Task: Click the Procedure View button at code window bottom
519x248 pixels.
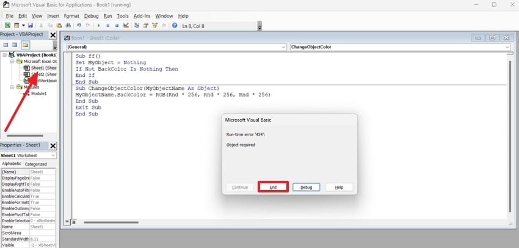Action: tap(67, 222)
